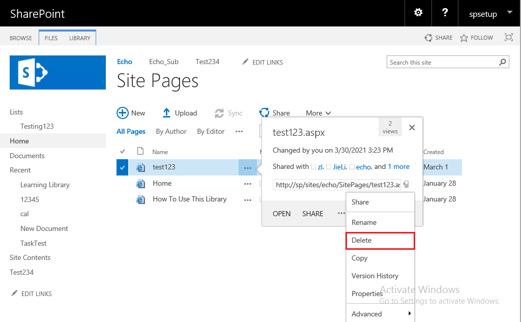
Task: Click the pencil icon next to top EDIT LINKS
Action: coord(245,62)
